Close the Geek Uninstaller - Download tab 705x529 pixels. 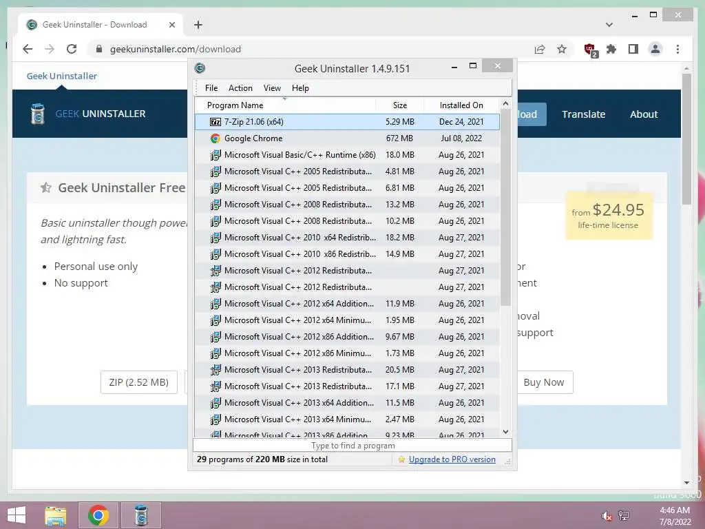pos(171,25)
